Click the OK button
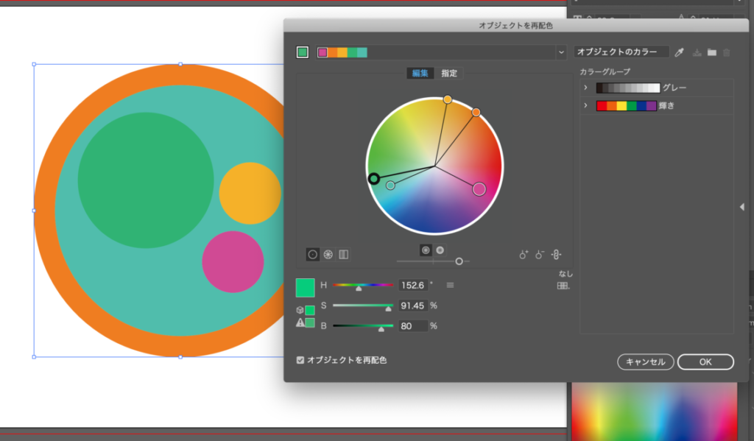Screen dimensions: 754x441 pyautogui.click(x=705, y=361)
